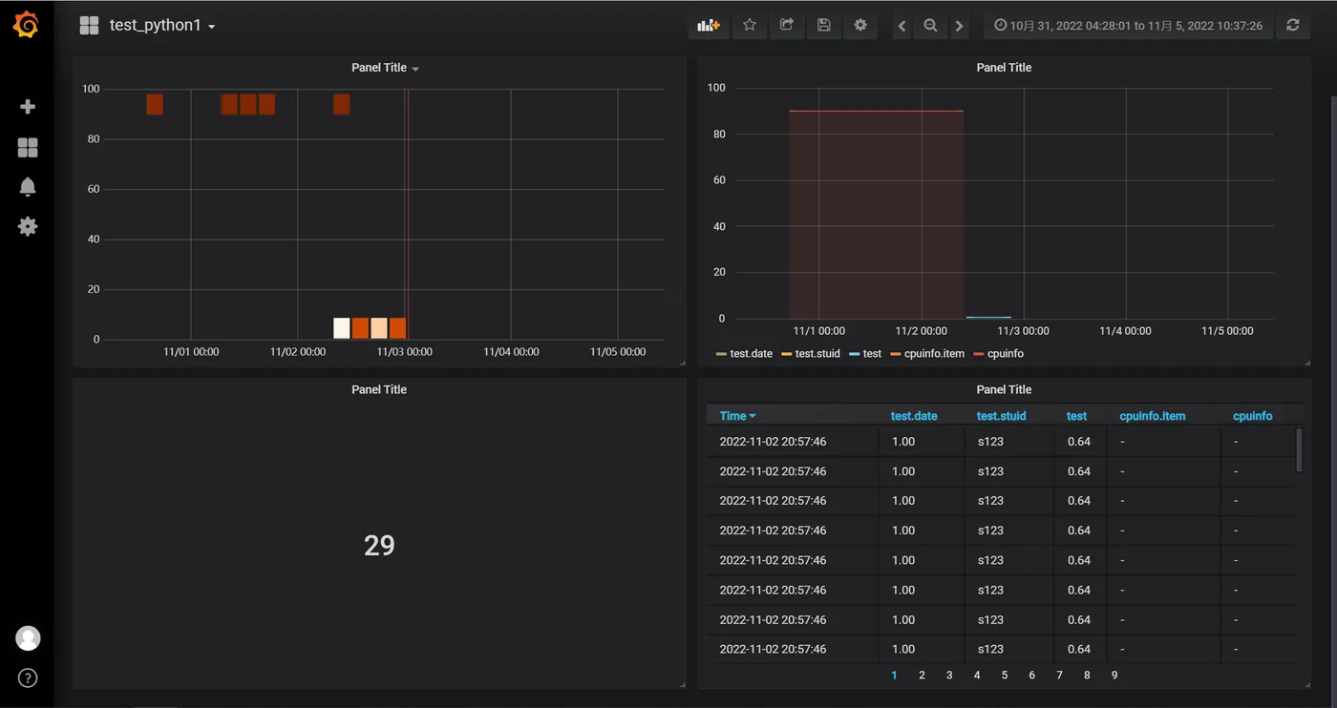Go to table page 2
Viewport: 1337px width, 708px height.
922,676
